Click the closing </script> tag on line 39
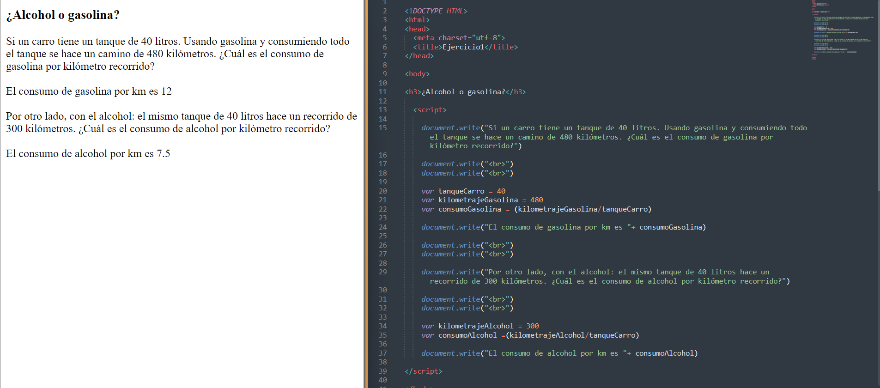 point(424,371)
